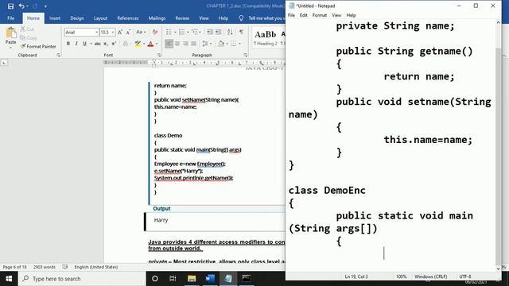Click the shading paint bucket icon

click(x=221, y=44)
